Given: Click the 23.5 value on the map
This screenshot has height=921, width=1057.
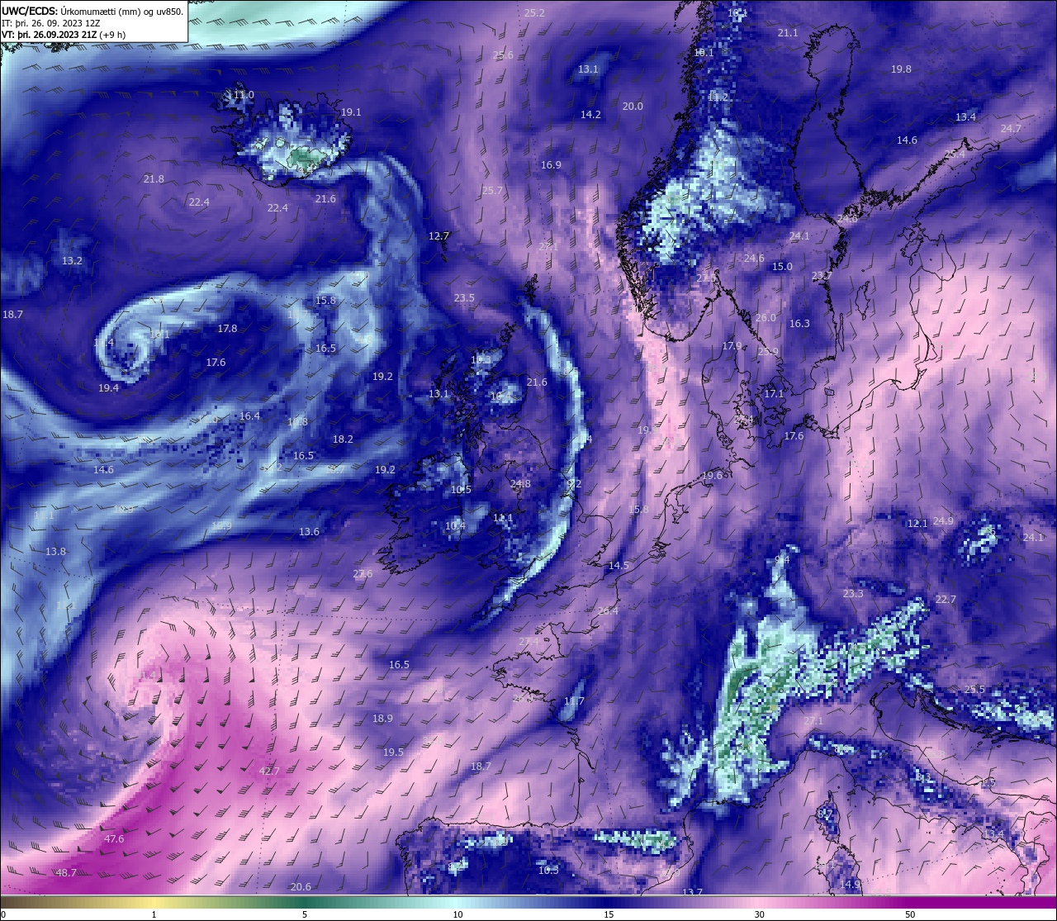Looking at the screenshot, I should click(x=464, y=297).
